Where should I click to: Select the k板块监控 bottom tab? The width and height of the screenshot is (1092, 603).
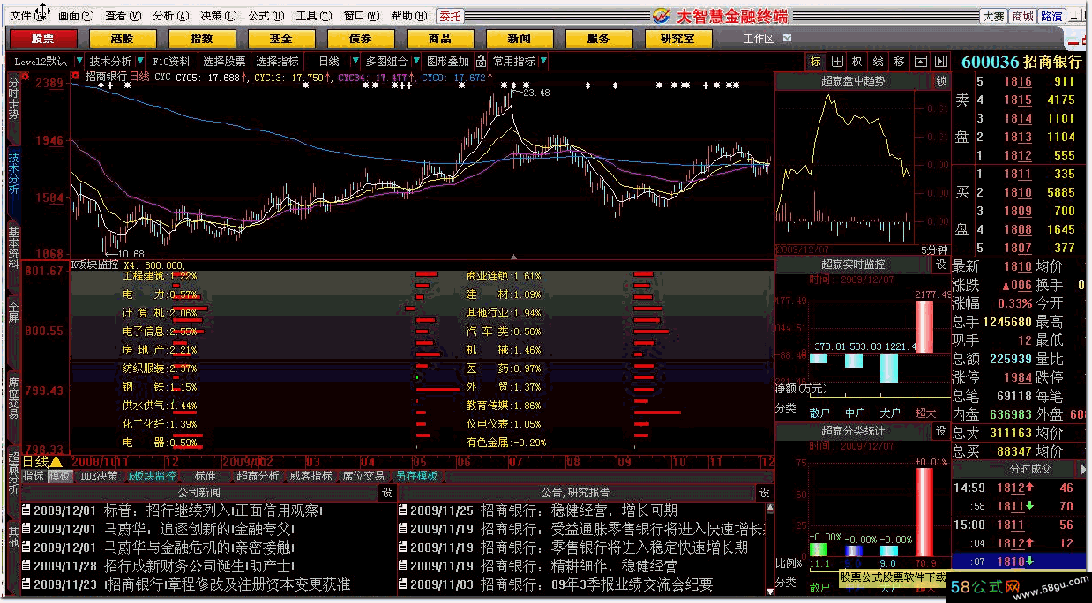[153, 476]
